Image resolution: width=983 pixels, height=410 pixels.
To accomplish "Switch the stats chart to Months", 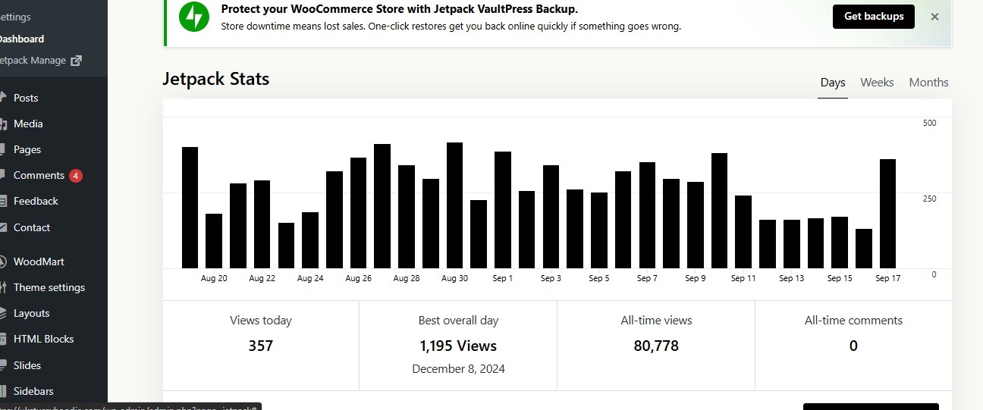I will point(928,83).
